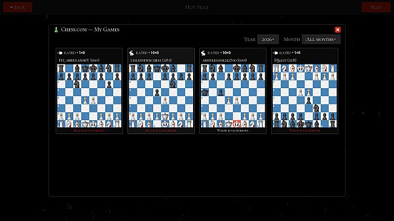Select the opponent name abdulhadi212700 (100)
Viewport: 394px width, 221px height.
click(x=225, y=60)
